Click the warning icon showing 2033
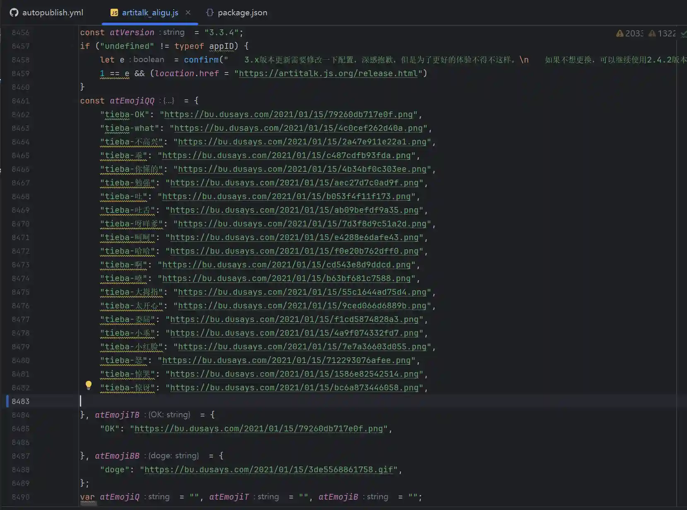 click(620, 34)
